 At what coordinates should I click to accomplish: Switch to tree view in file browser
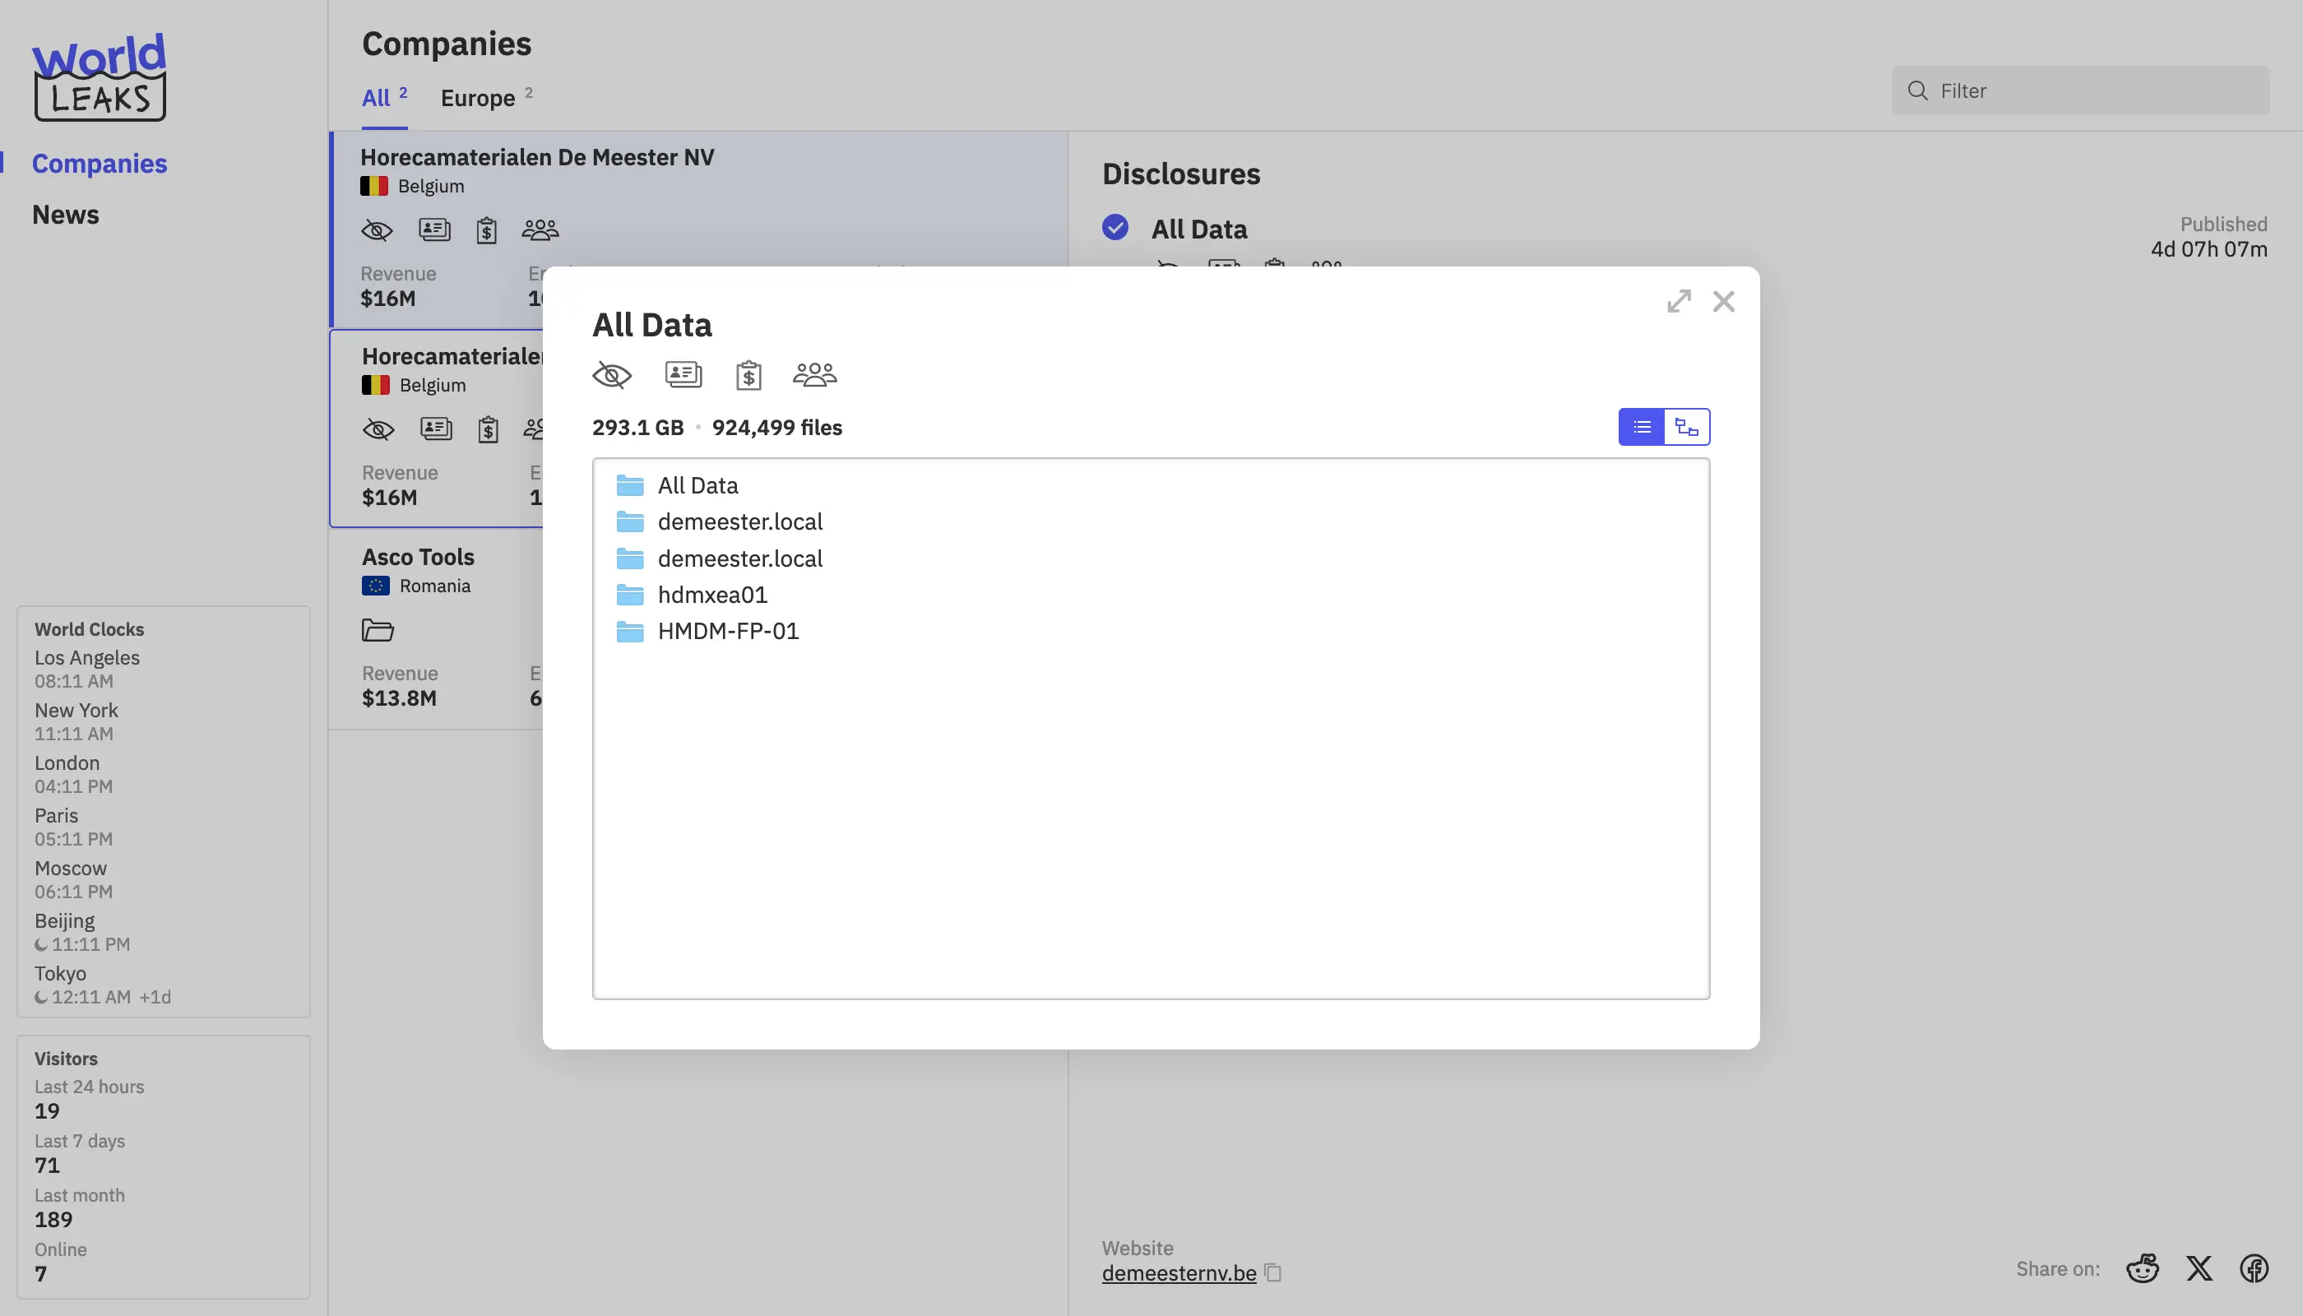1687,427
